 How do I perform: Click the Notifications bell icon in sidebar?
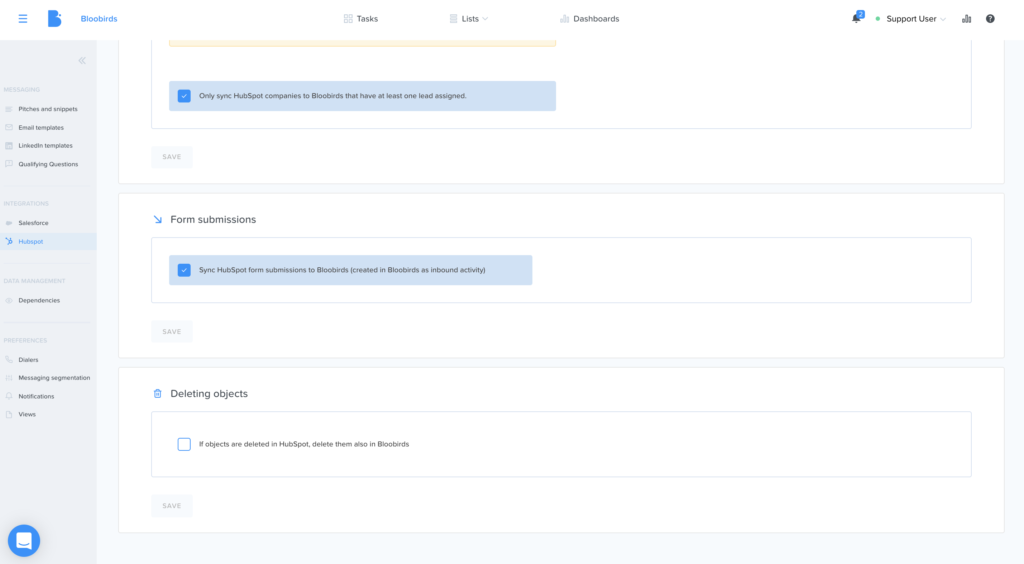point(9,396)
